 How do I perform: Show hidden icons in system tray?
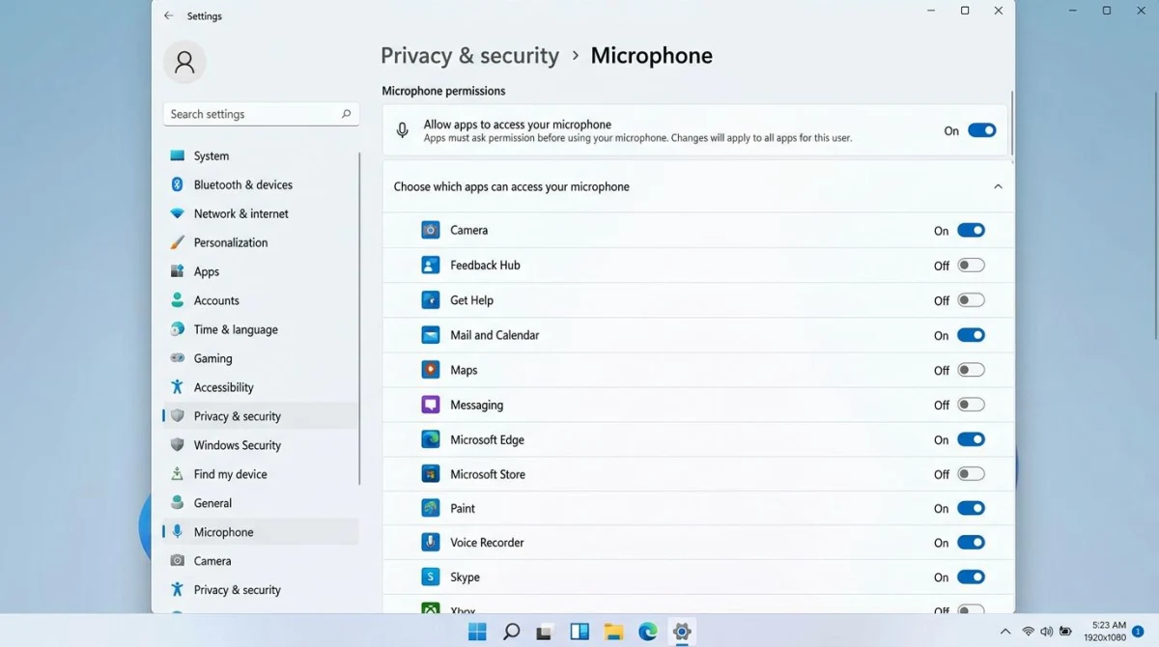(x=1005, y=632)
